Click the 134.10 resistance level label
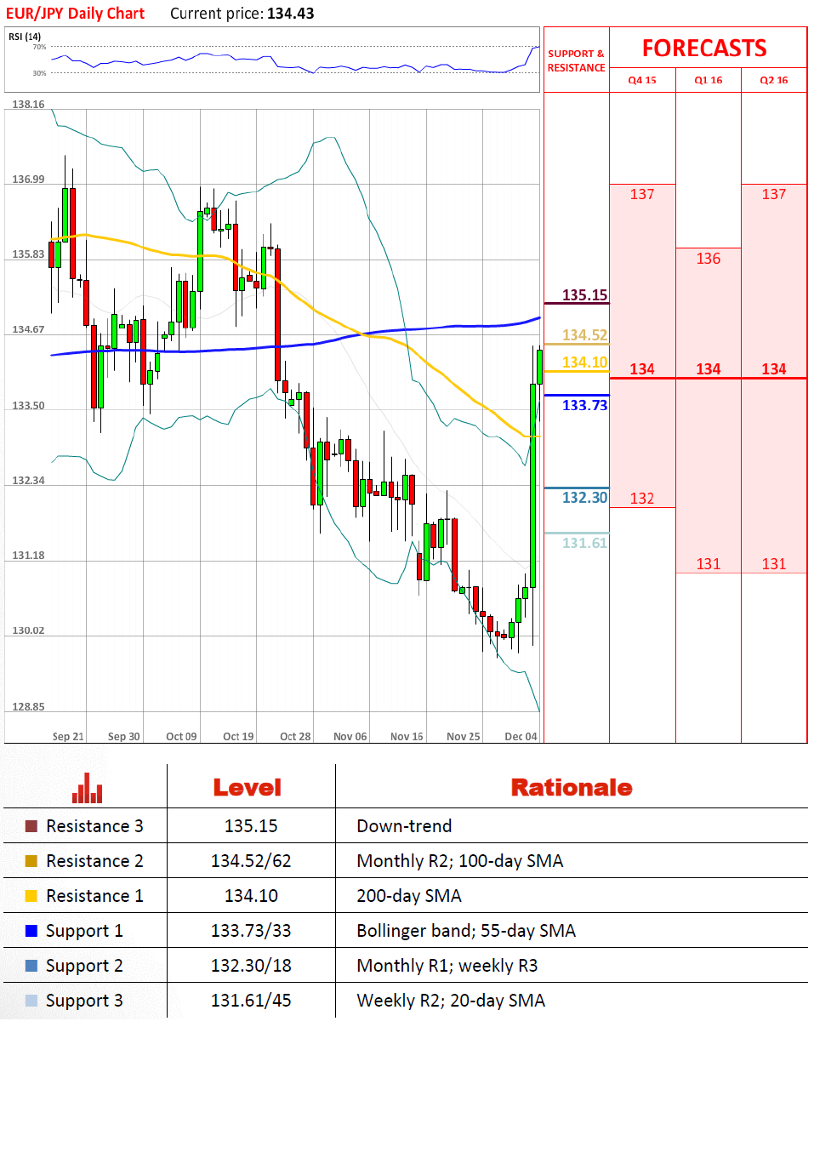Image resolution: width=814 pixels, height=1164 pixels. [x=584, y=362]
